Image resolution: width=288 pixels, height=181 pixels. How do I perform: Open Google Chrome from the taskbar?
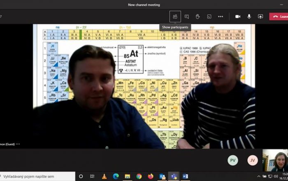139,176
